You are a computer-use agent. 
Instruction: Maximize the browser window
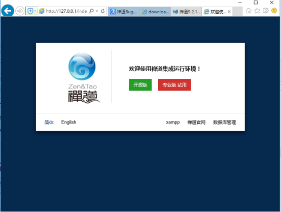coord(256,3)
